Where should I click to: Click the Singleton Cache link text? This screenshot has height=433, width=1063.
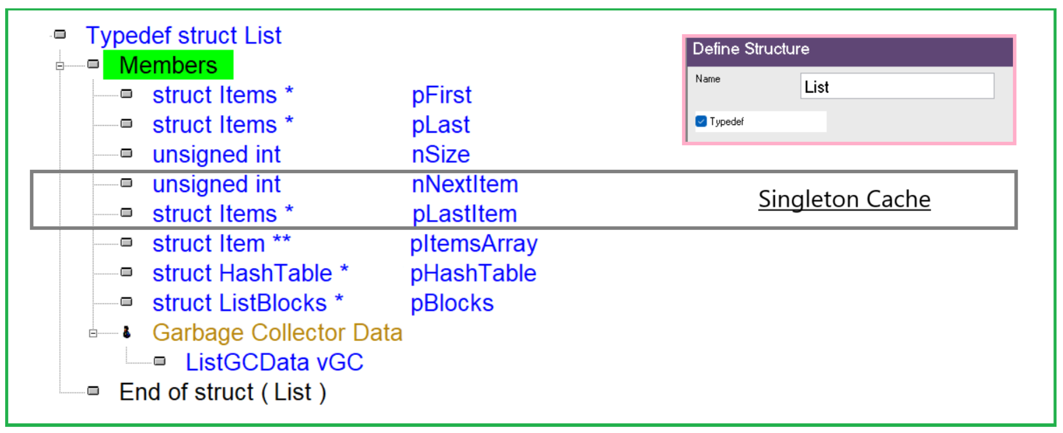844,199
